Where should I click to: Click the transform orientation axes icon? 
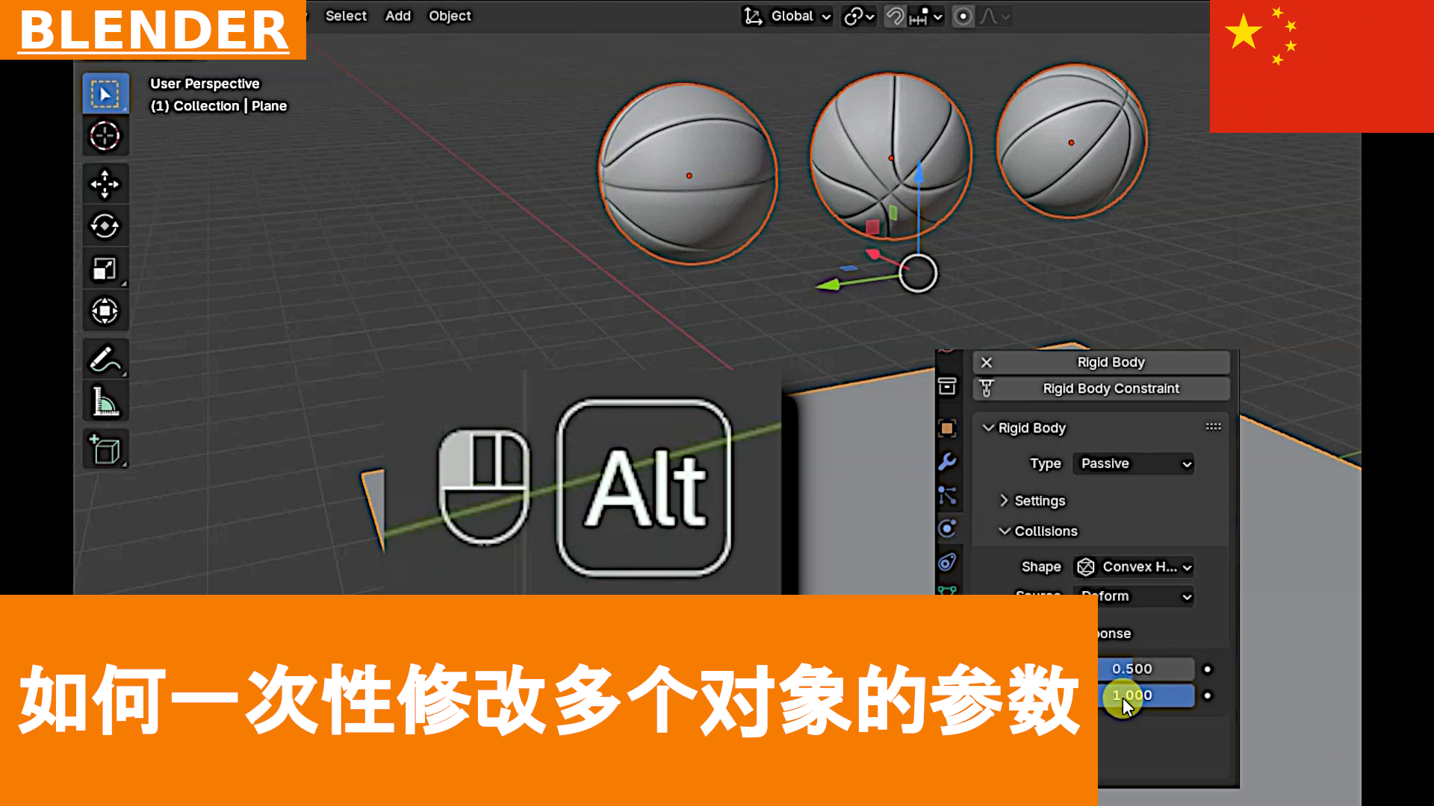click(x=753, y=16)
